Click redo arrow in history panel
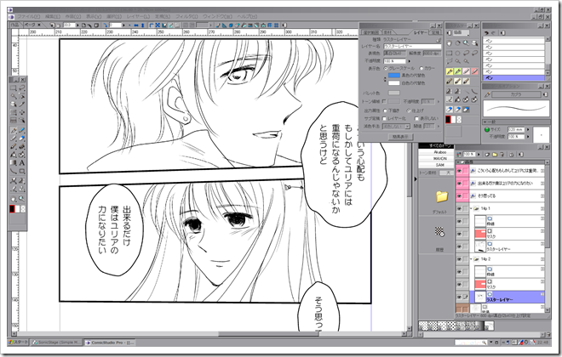The width and height of the screenshot is (562, 357). (493, 33)
